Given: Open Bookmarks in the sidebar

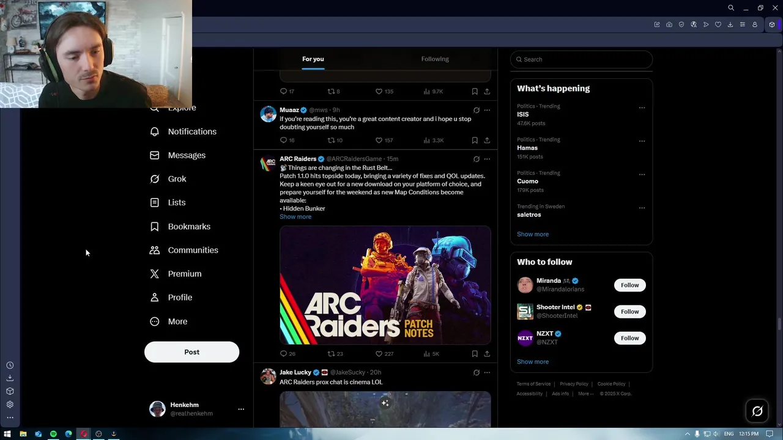Looking at the screenshot, I should pyautogui.click(x=180, y=227).
